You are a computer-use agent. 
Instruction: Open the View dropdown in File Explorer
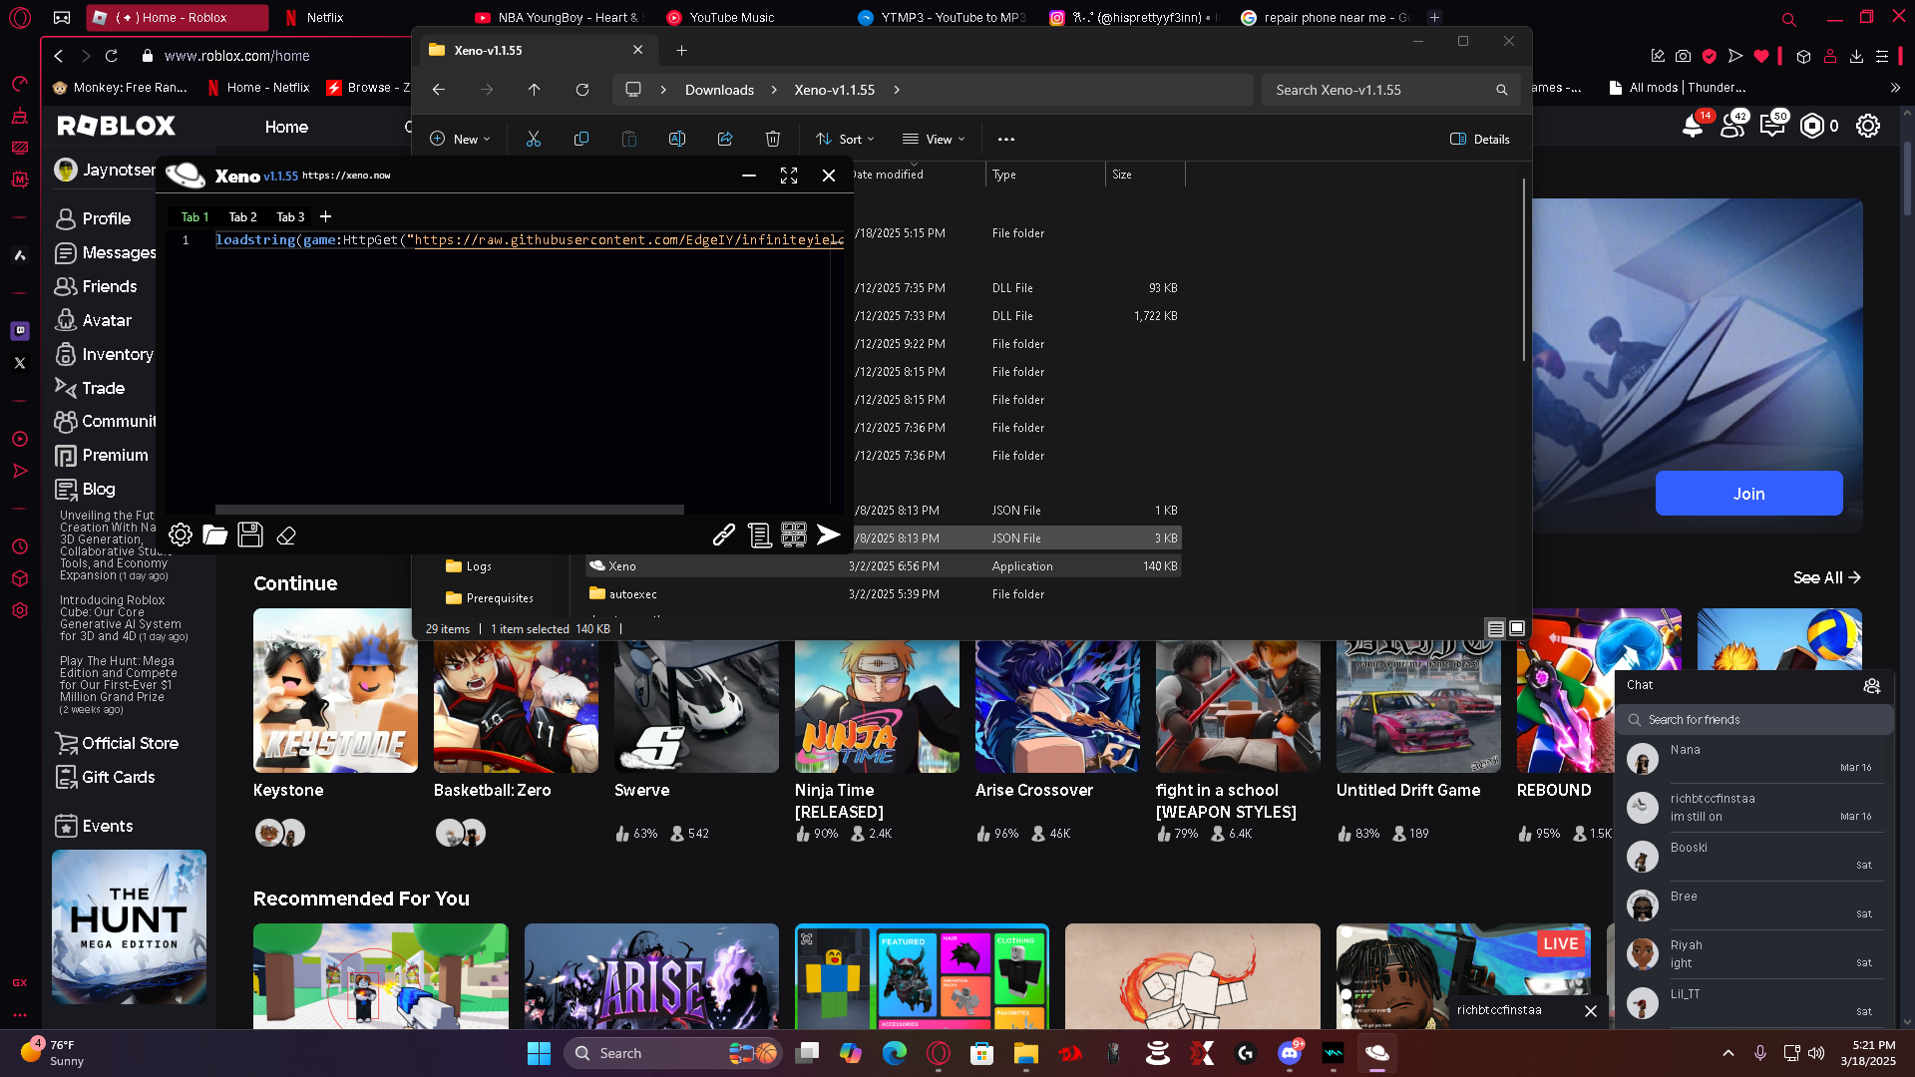click(934, 140)
